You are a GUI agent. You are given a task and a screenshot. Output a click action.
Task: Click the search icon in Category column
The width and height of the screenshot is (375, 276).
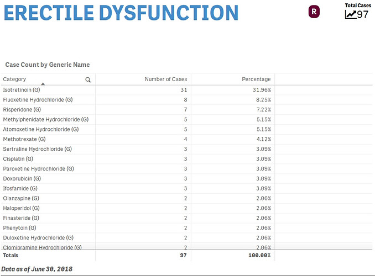click(x=88, y=79)
